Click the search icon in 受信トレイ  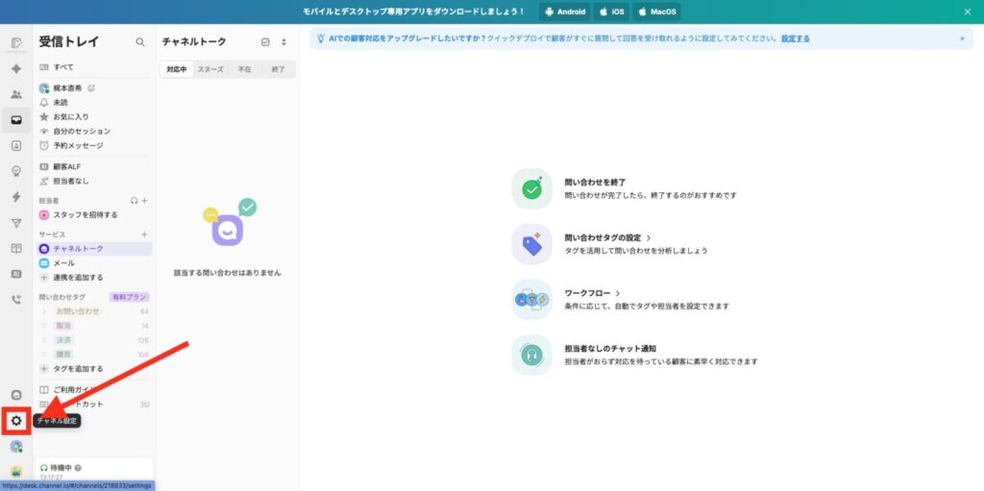(140, 42)
